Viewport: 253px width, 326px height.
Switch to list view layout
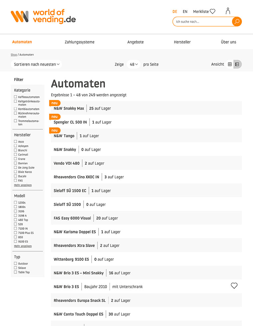click(237, 64)
